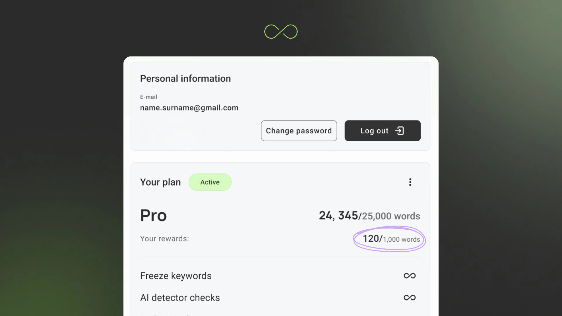Select the Freeze keywords feature row

(x=176, y=276)
